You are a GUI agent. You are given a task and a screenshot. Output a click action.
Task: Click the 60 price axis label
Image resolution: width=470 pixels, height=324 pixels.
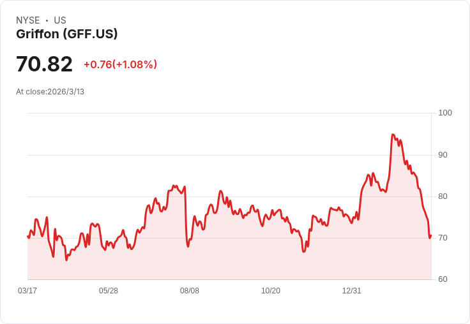click(443, 279)
